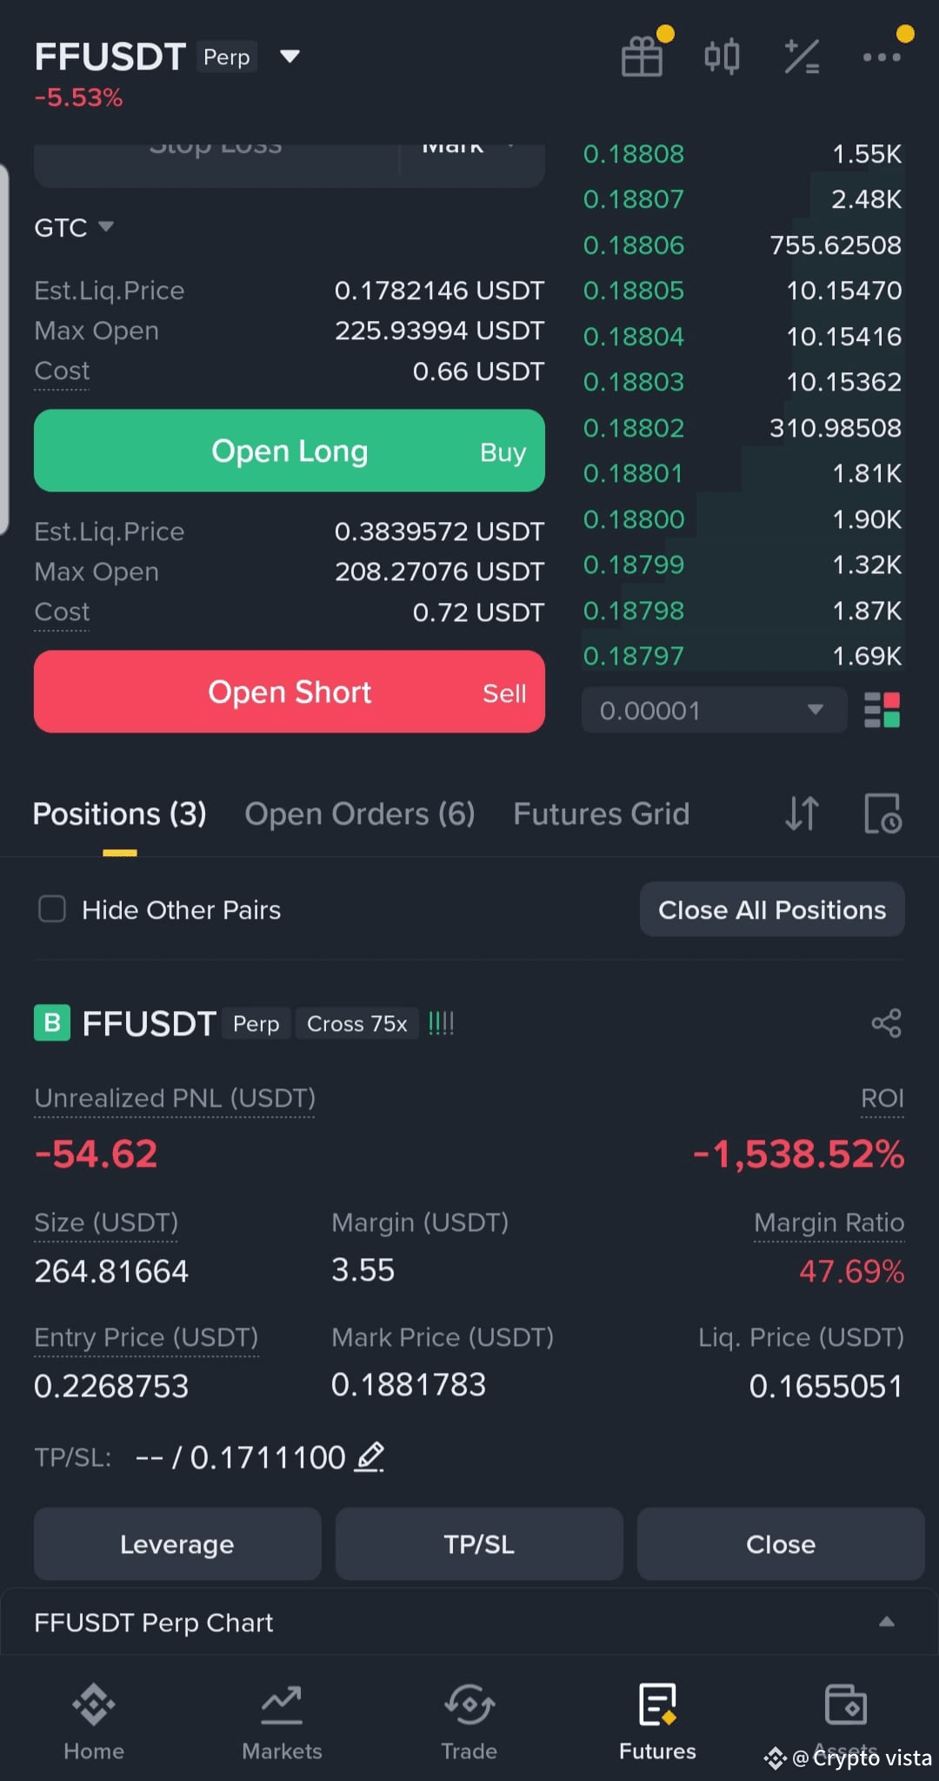Select the 0.18802 price in the order book
Screen dimensions: 939x1781
click(x=633, y=427)
